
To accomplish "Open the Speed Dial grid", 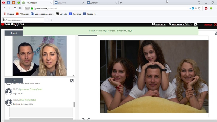I will [x=20, y=8].
